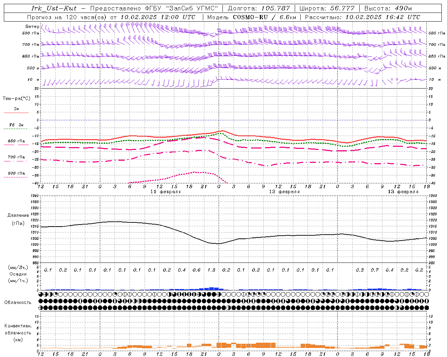Click the "Тем-ра(°C)" temperature panel label

[16, 98]
